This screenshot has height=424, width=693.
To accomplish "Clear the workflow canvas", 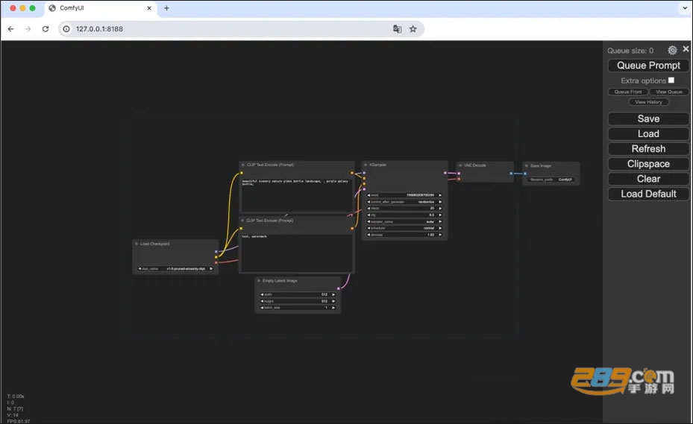I will click(x=648, y=179).
